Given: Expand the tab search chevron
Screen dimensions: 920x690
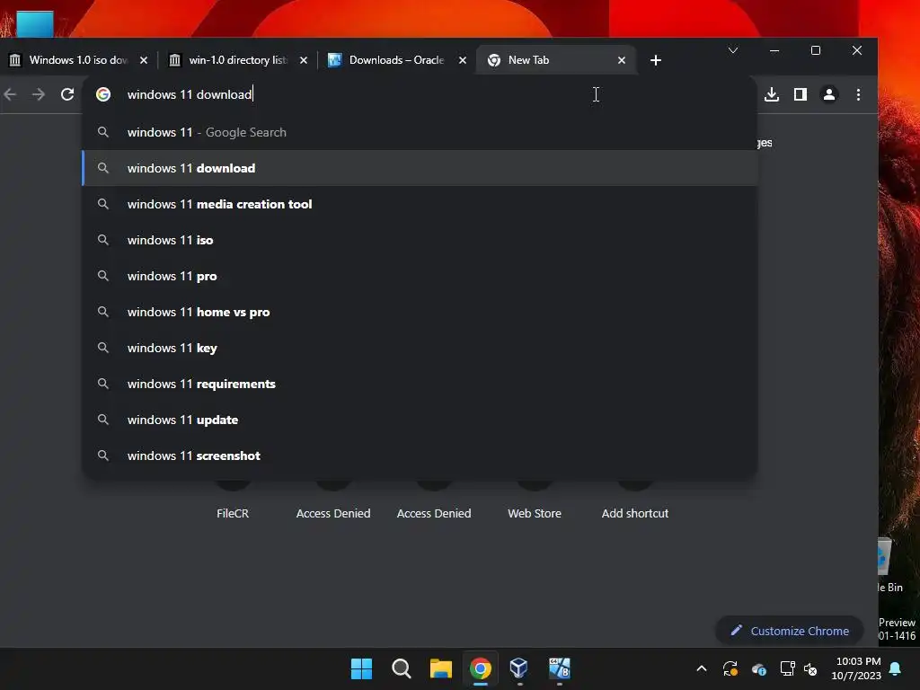Looking at the screenshot, I should pos(733,50).
